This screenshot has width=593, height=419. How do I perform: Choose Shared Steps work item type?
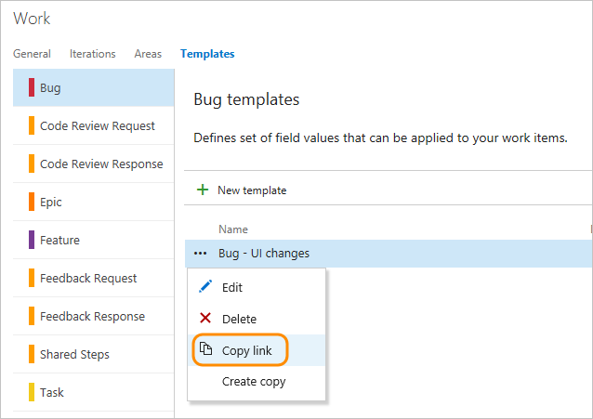(x=74, y=354)
